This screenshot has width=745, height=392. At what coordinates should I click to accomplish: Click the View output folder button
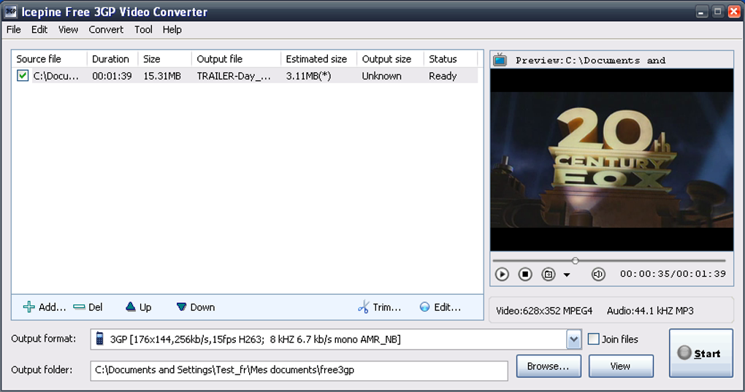tap(621, 366)
